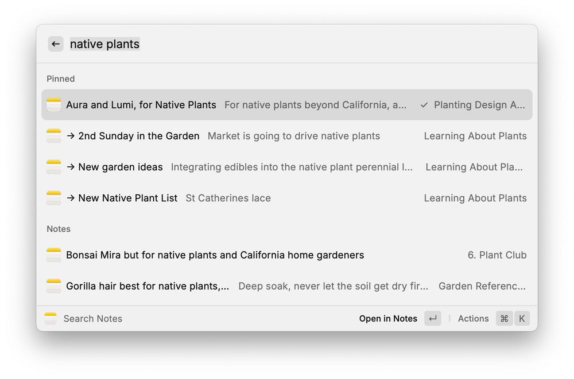Click the note icon beside Aura and Lumi
574x379 pixels.
[54, 105]
